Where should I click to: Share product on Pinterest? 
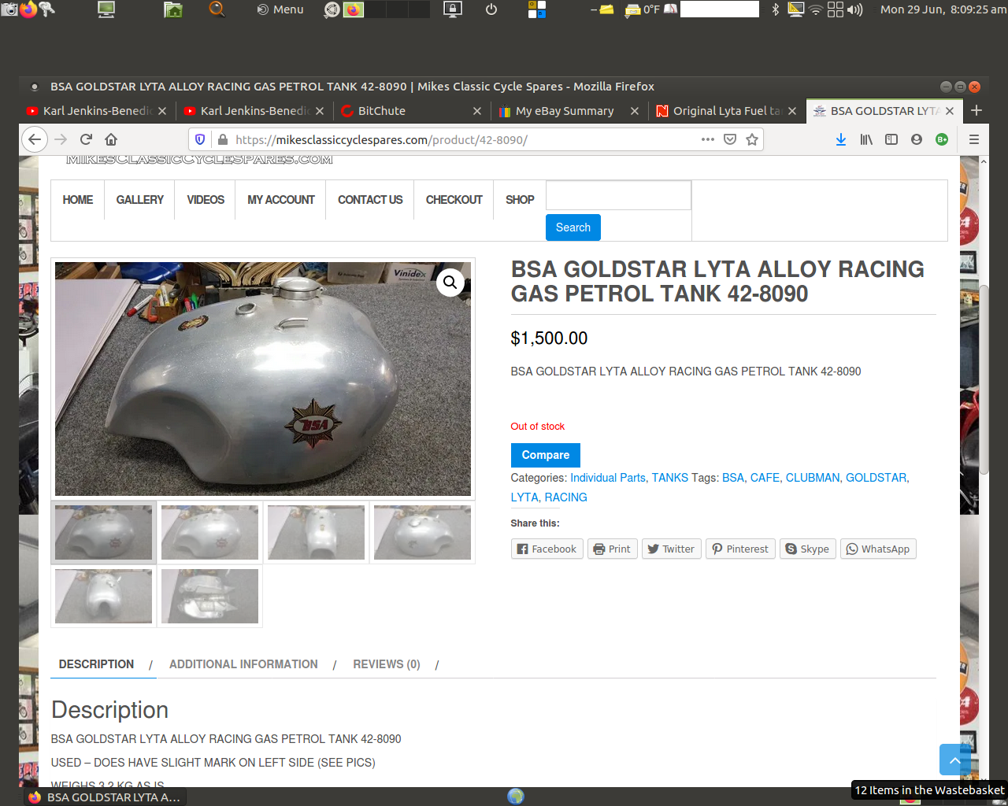pyautogui.click(x=740, y=549)
